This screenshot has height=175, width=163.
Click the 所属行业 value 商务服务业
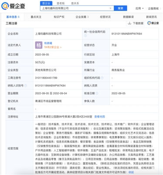(x=118, y=70)
